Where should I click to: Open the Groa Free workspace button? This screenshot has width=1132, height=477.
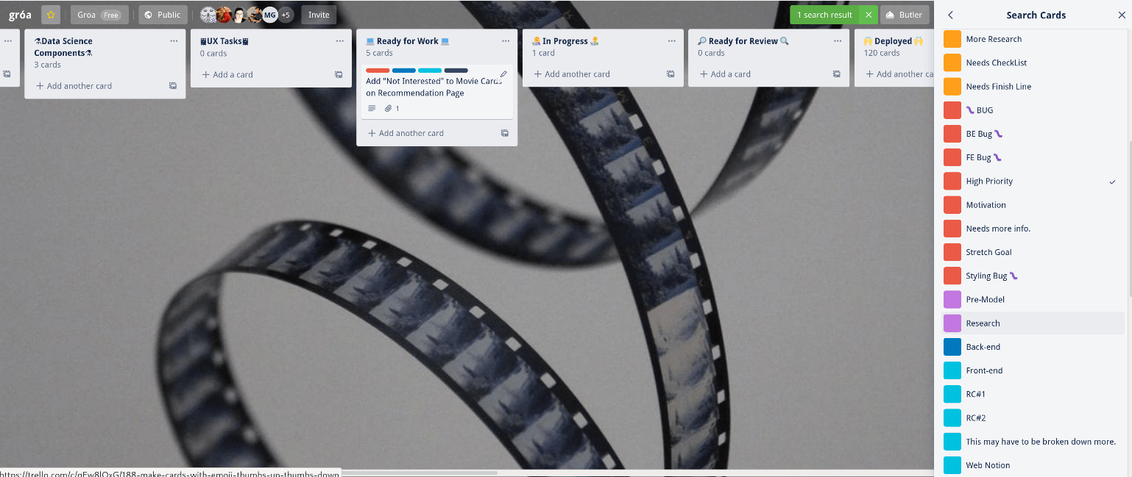[x=99, y=15]
